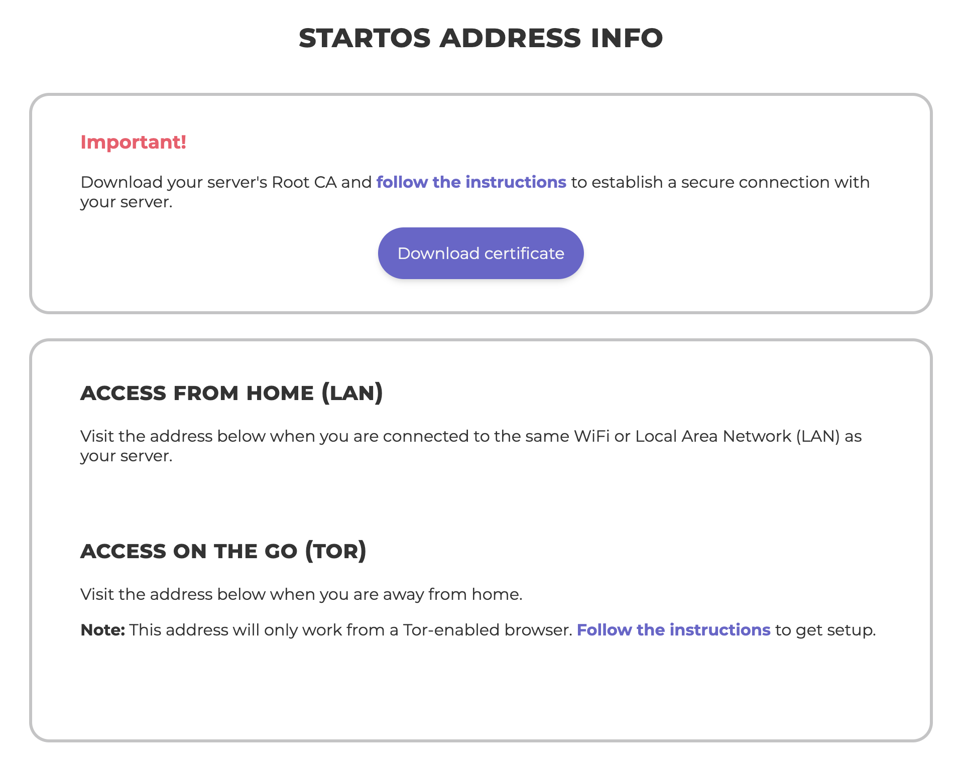
Task: Click the STARTOS ADDRESS INFO page title
Action: (480, 37)
